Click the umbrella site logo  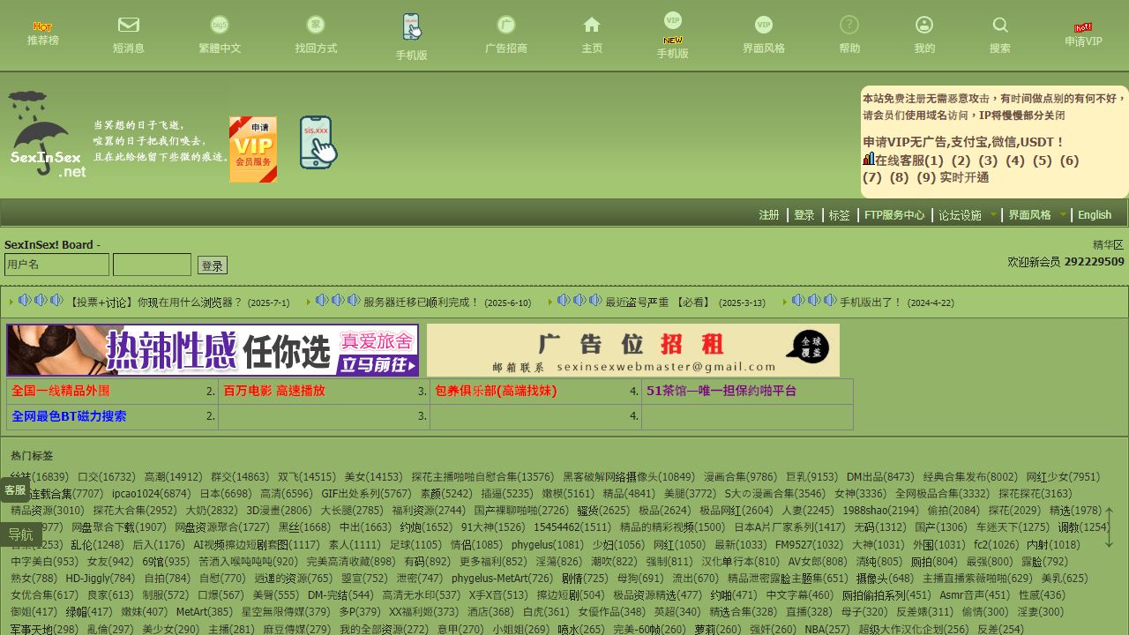[x=48, y=135]
